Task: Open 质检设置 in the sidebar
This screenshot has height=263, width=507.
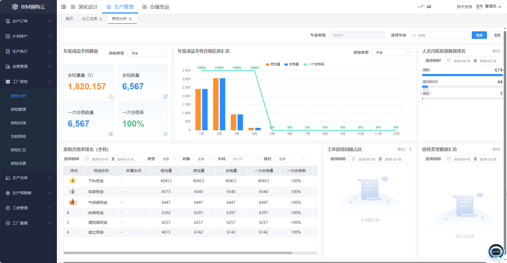Action: coord(18,163)
